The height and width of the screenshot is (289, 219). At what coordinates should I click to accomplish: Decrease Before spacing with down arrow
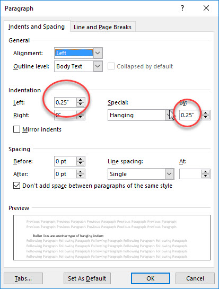point(81,163)
